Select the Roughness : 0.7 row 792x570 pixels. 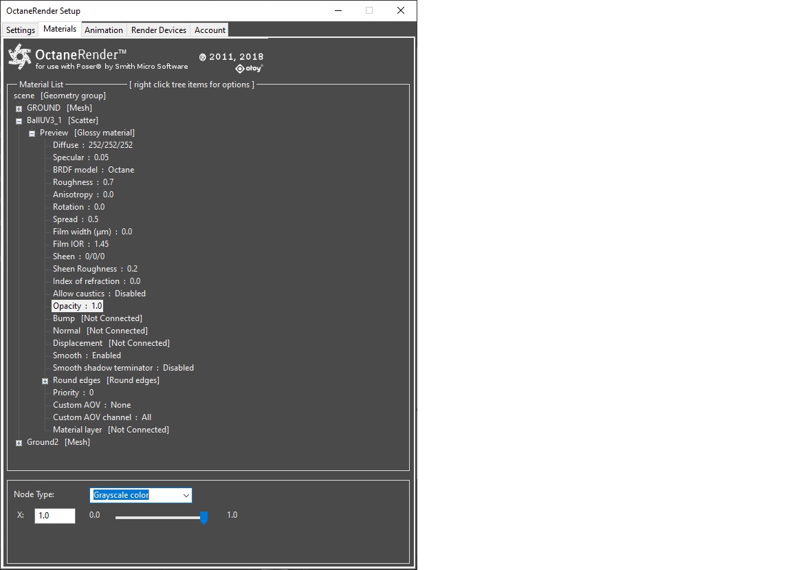click(83, 182)
